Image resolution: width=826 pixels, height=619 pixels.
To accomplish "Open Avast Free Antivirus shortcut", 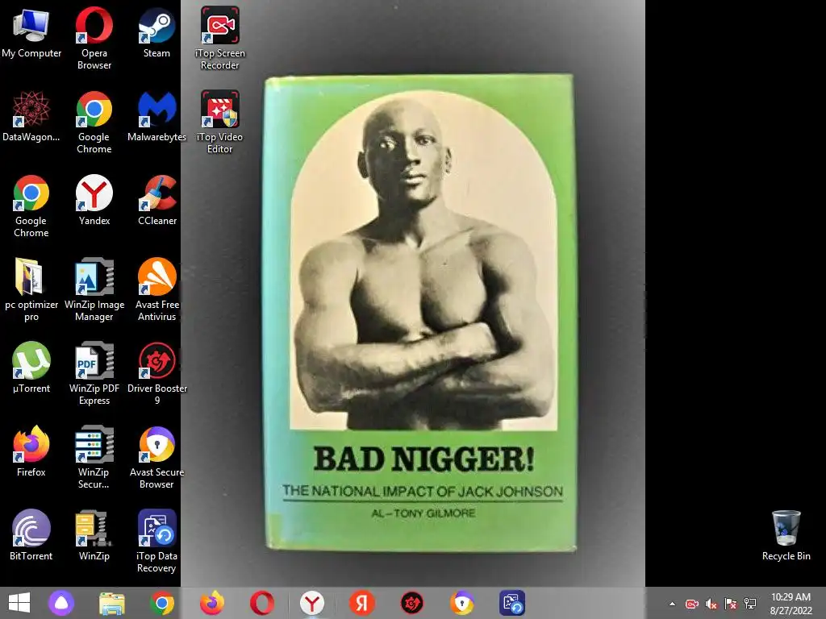I will pyautogui.click(x=157, y=289).
